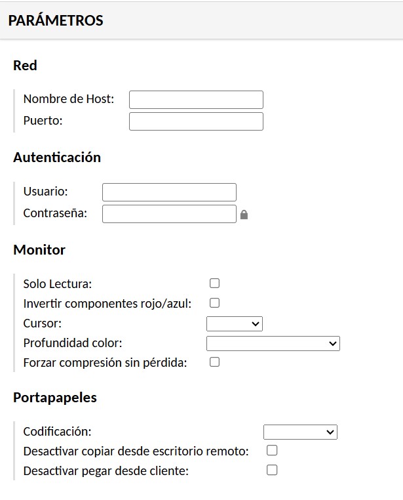Enable Desactivar copiar desde escritorio remoto
Image resolution: width=403 pixels, height=500 pixels.
tap(272, 450)
